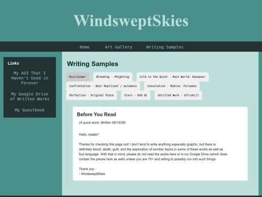The height and width of the screenshot is (197, 262).
Task: Select Confrontation - Nier Replicant tab
Action: point(103,86)
